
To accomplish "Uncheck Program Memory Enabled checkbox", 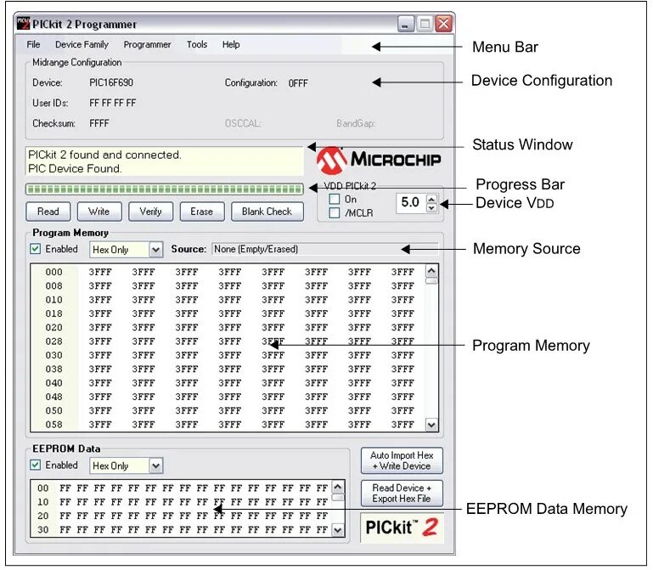I will click(36, 249).
